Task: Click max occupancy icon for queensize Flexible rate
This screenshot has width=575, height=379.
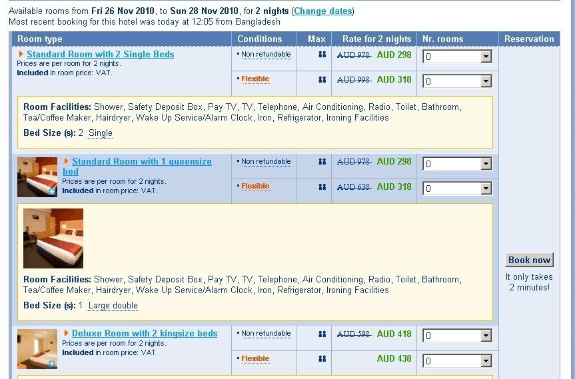Action: 322,187
